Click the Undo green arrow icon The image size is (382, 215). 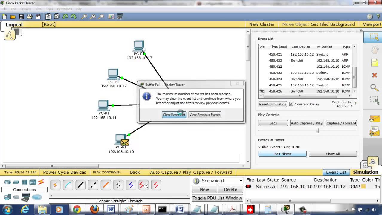(x=65, y=17)
